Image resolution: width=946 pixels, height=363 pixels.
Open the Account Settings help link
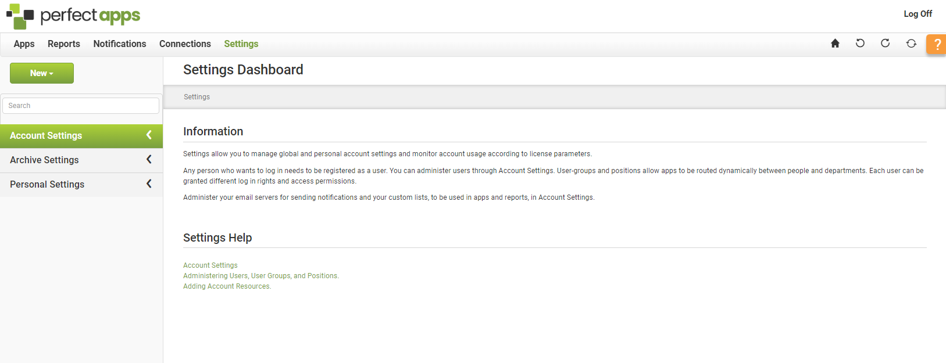point(210,265)
